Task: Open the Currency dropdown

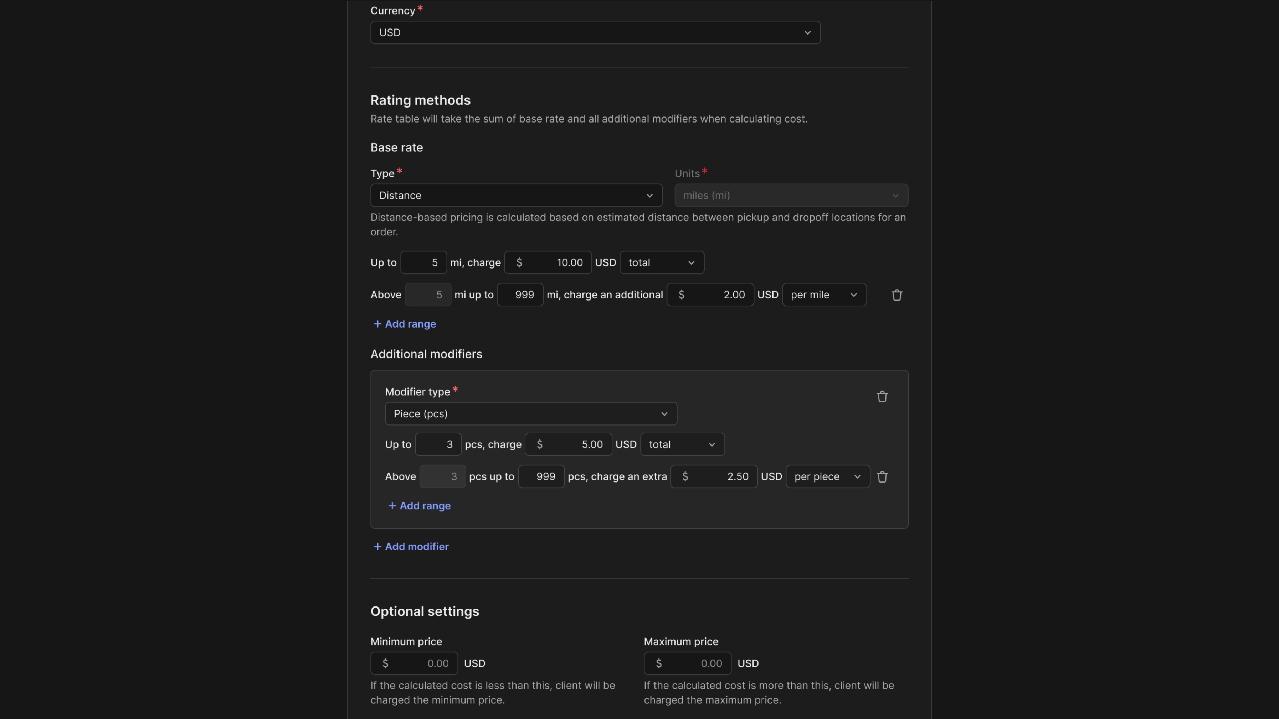Action: (595, 32)
